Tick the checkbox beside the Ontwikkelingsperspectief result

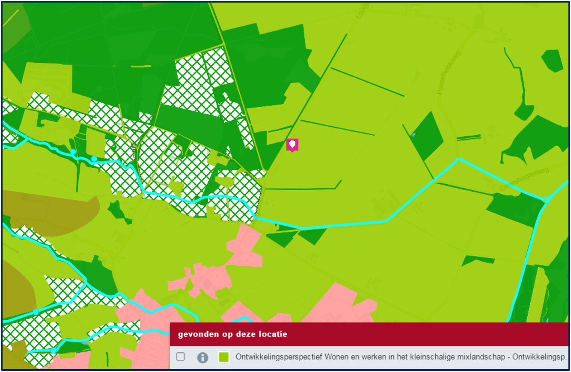181,357
